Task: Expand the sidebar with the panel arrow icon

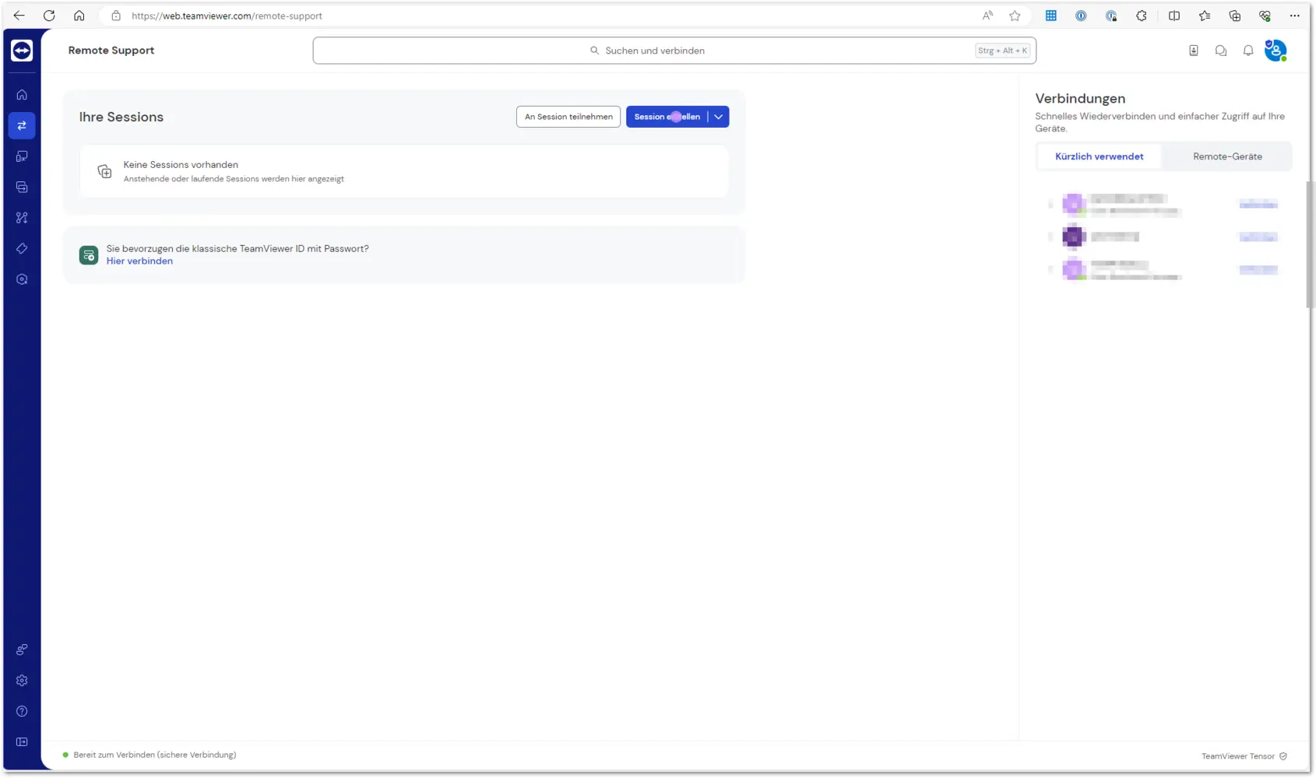Action: [x=22, y=742]
